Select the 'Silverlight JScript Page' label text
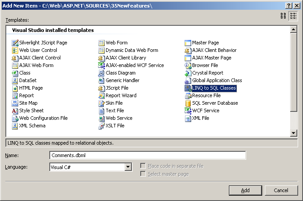Screen dimensions: 303x201 (43, 43)
